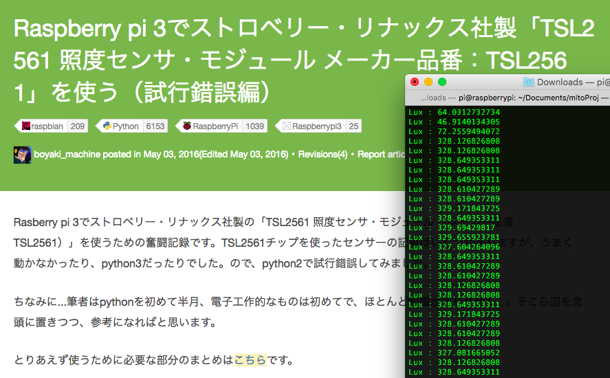This screenshot has width=610, height=378.
Task: Click the paragraph starting ちなみに
Action: click(x=298, y=312)
